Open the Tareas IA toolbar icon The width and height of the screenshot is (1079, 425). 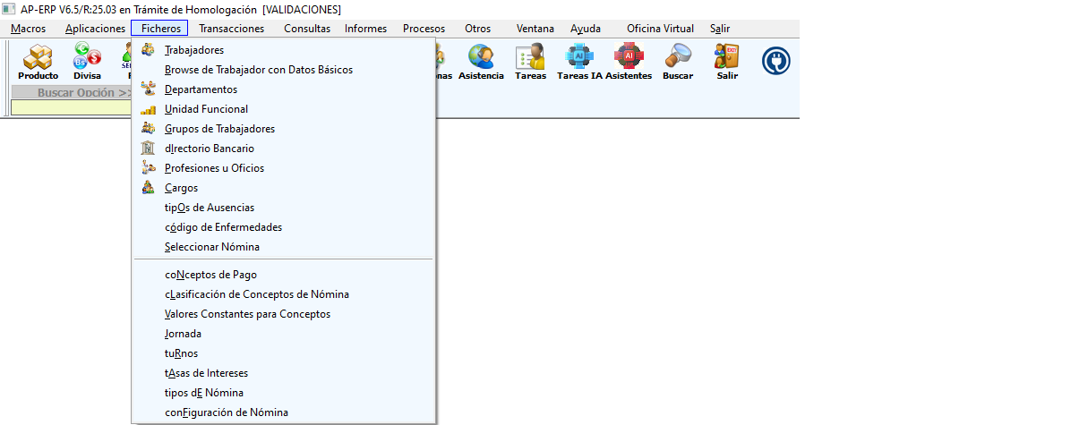(579, 62)
